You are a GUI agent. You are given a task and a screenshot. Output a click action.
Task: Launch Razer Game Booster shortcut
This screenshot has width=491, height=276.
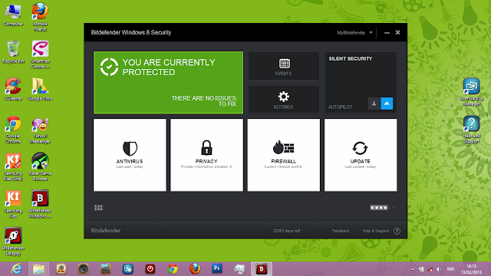tap(40, 166)
